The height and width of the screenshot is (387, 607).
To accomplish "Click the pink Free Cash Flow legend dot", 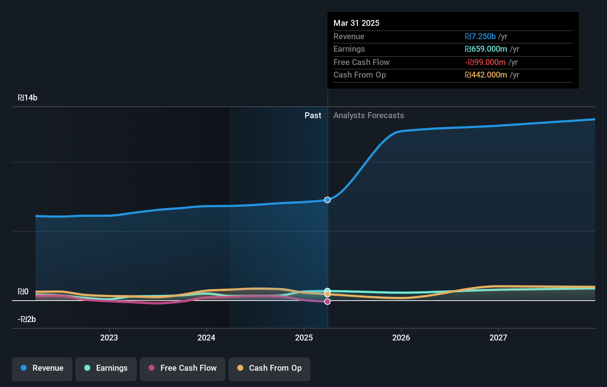I will click(x=152, y=368).
